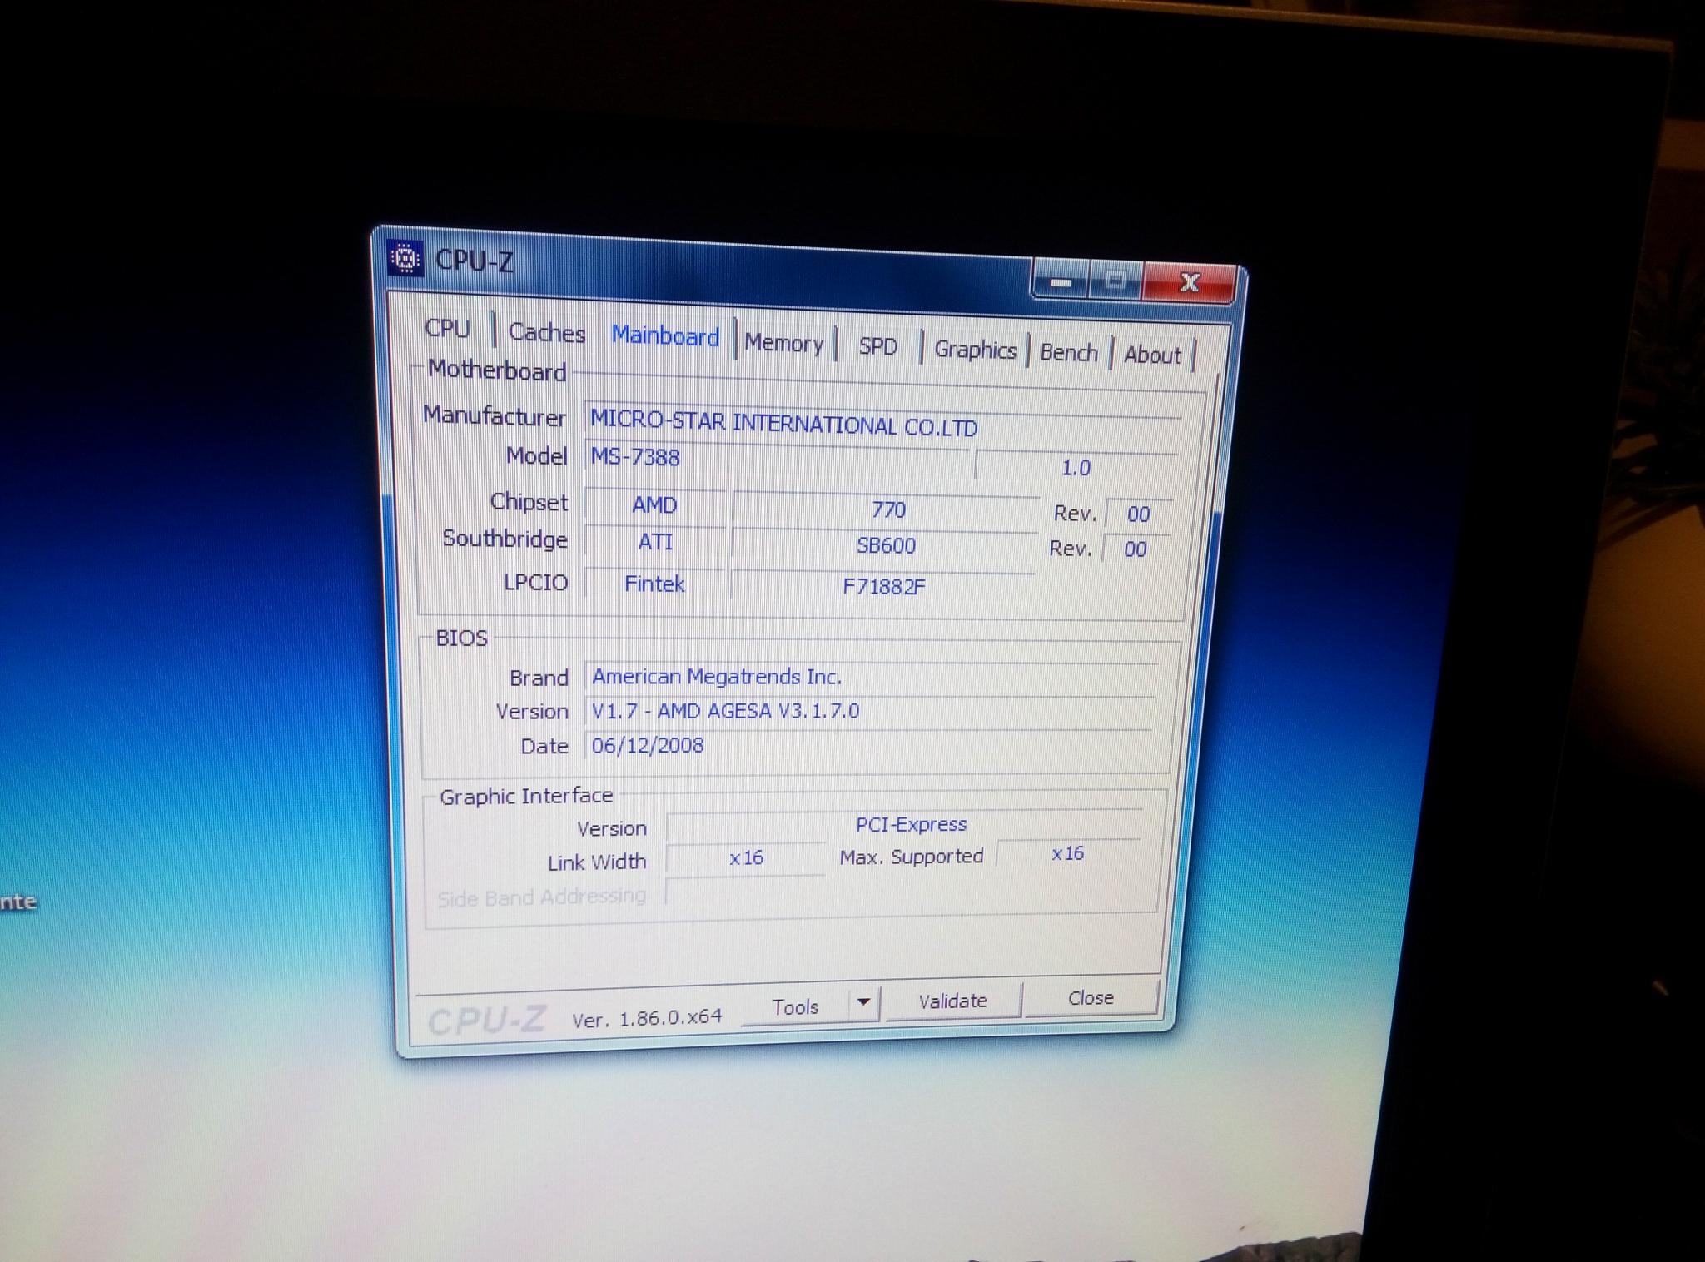Show the About tab
The height and width of the screenshot is (1262, 1705).
click(1152, 355)
